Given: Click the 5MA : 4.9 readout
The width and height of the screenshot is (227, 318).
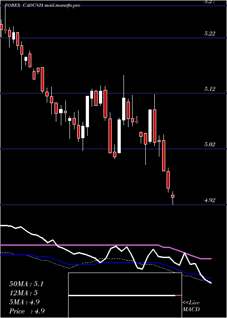Looking at the screenshot, I should [x=25, y=302].
